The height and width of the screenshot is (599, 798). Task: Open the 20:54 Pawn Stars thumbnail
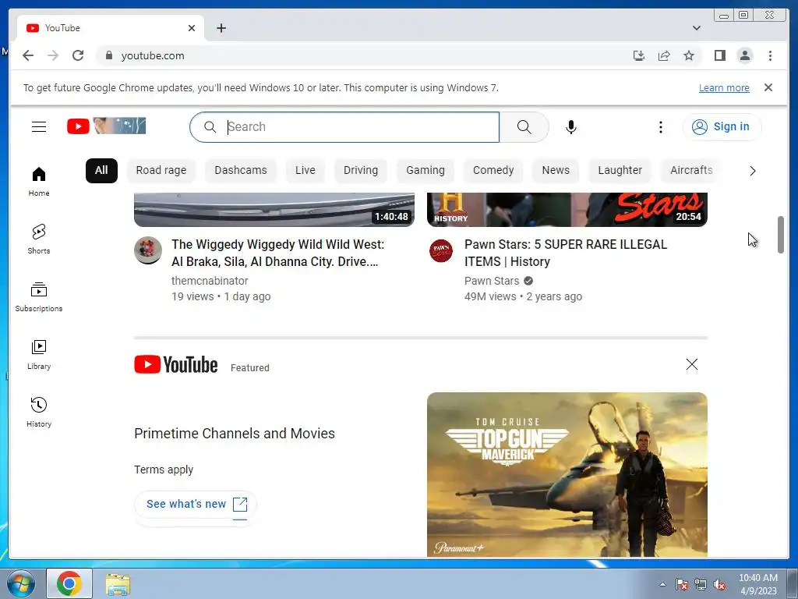[x=567, y=209]
